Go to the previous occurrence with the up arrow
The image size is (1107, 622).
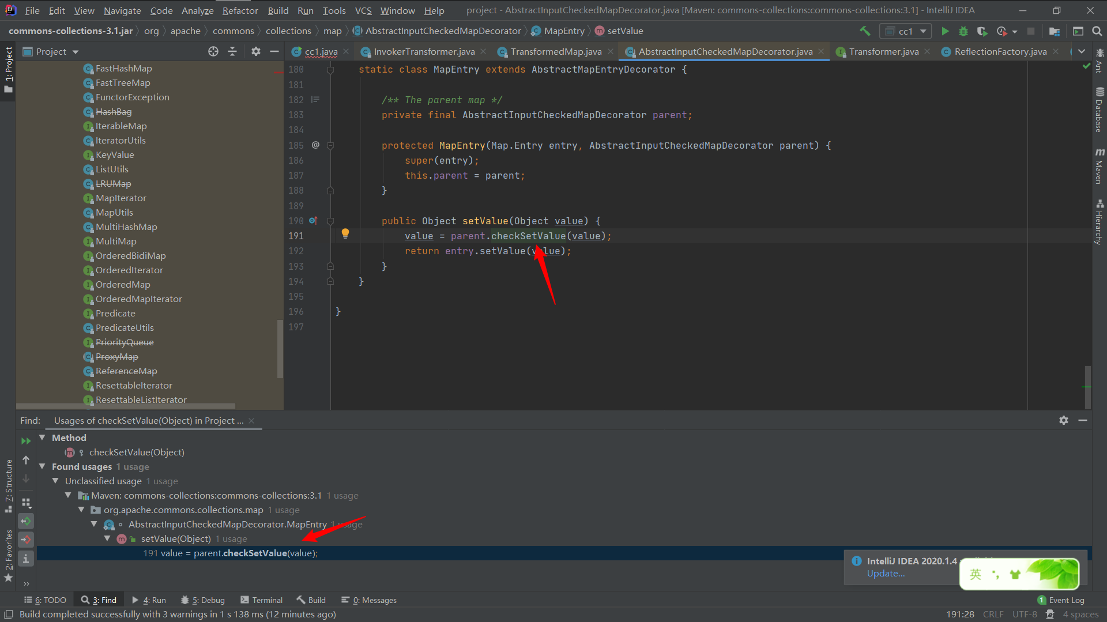26,460
